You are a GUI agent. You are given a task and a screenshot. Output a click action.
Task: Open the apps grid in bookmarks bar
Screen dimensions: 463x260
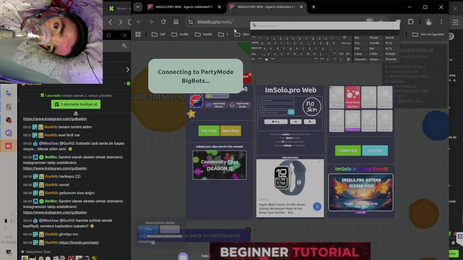click(x=138, y=34)
